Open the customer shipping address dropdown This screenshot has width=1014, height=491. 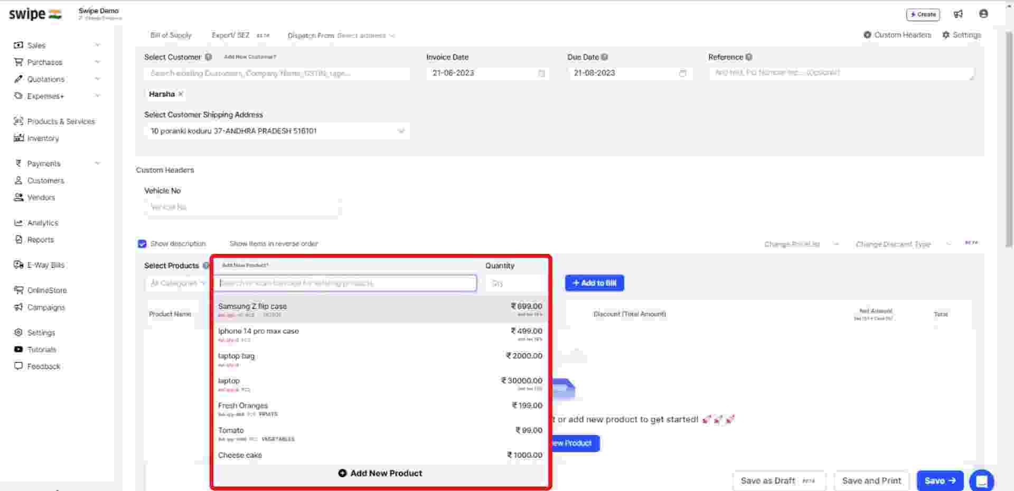click(x=276, y=131)
